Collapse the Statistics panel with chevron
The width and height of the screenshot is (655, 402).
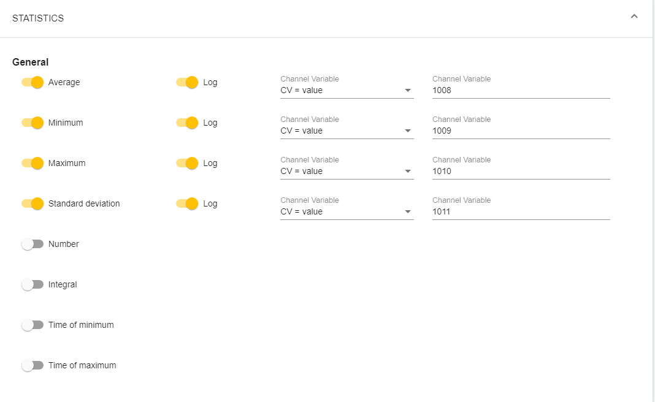click(x=634, y=17)
